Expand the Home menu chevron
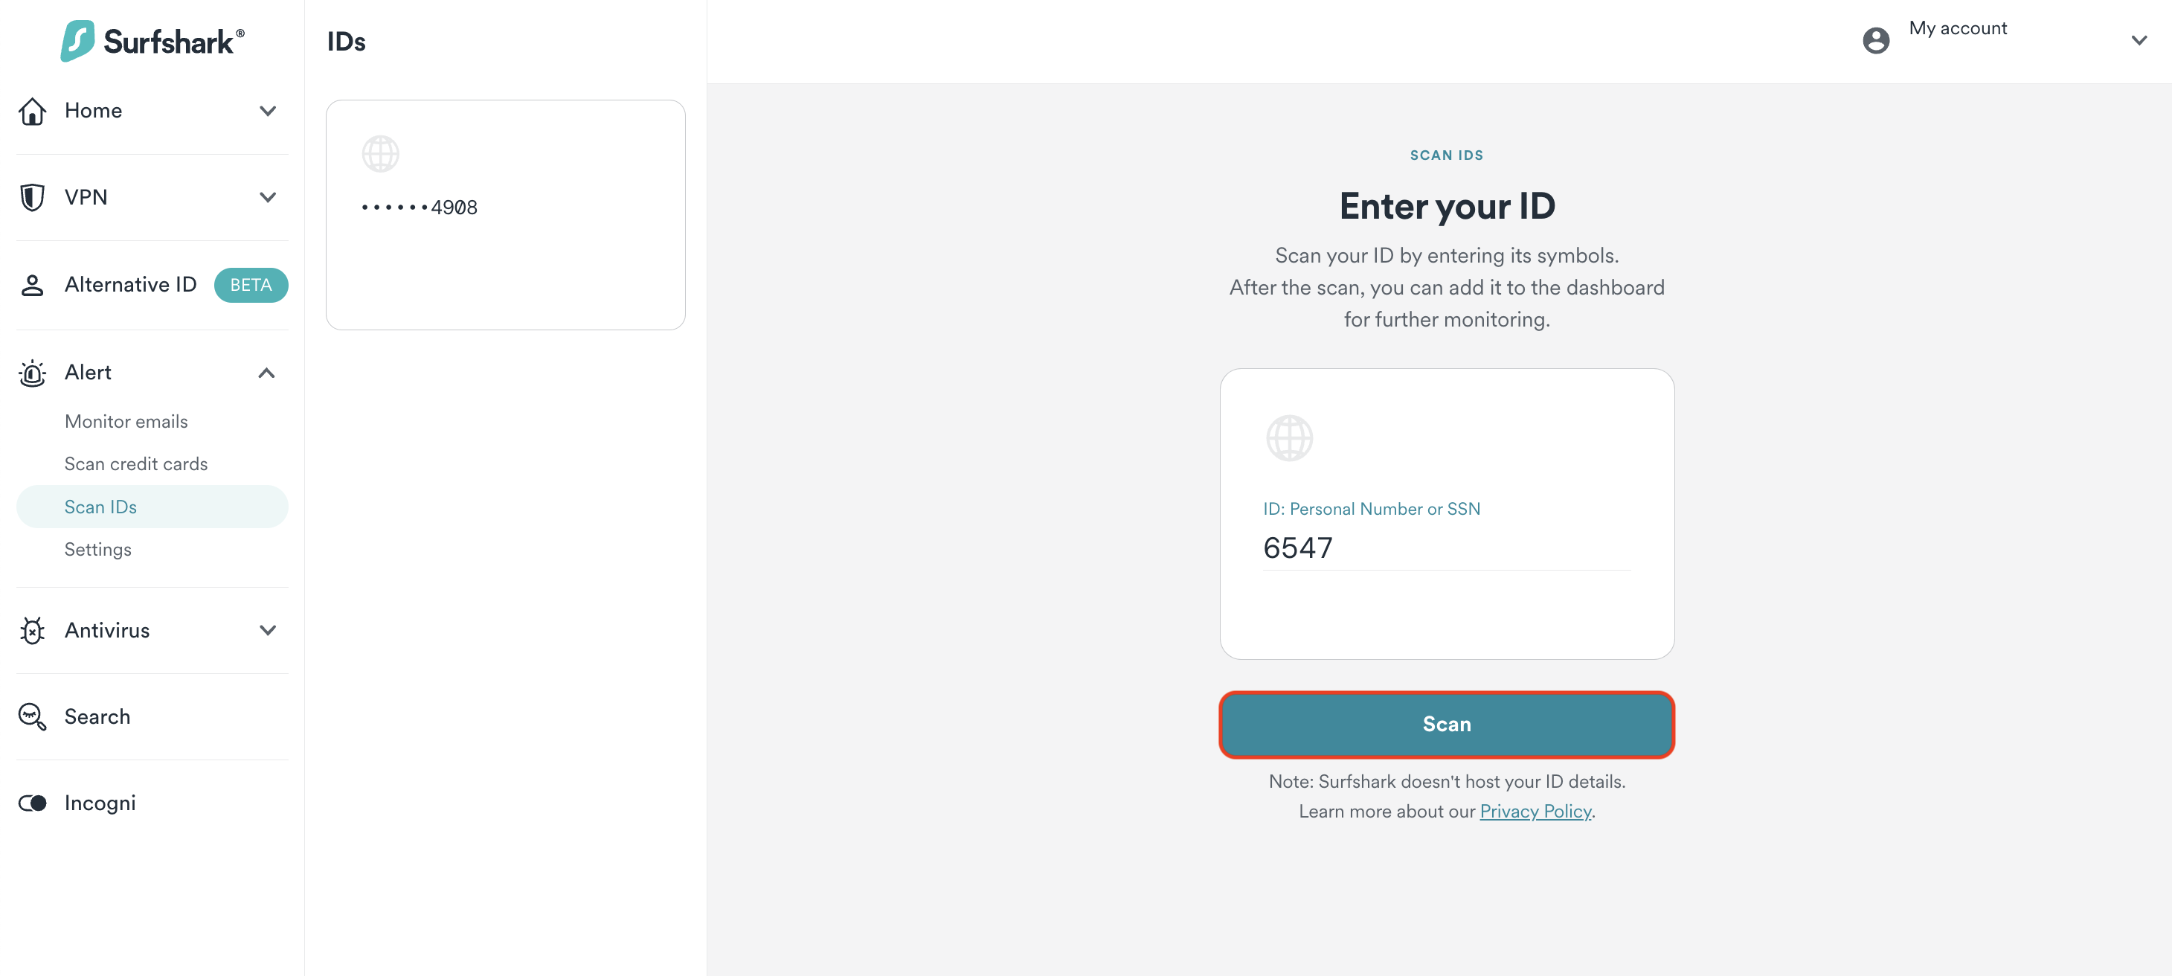This screenshot has width=2172, height=976. pyautogui.click(x=267, y=111)
